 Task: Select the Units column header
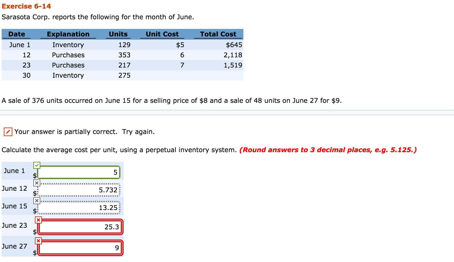(x=118, y=34)
